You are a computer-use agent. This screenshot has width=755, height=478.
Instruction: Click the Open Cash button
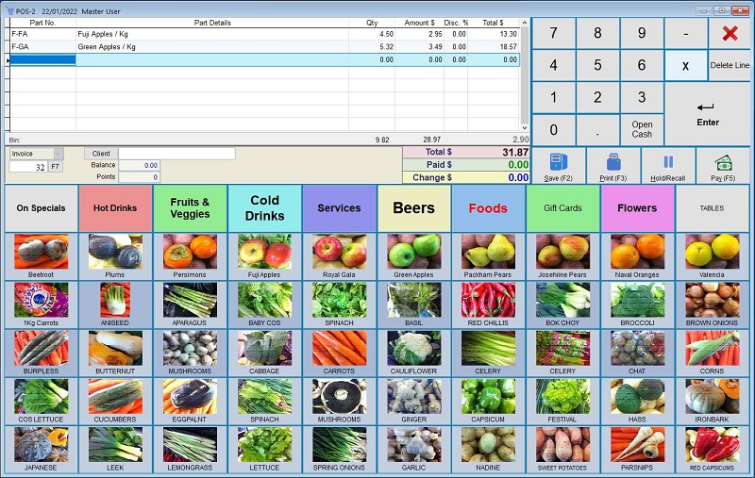click(x=642, y=129)
